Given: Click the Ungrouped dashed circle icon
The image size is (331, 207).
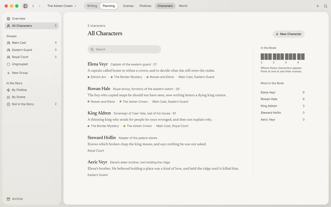Looking at the screenshot, I should (x=8, y=64).
